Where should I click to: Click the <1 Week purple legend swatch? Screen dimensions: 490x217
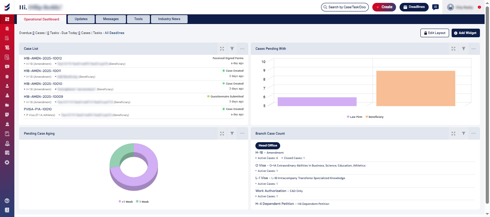pos(120,202)
